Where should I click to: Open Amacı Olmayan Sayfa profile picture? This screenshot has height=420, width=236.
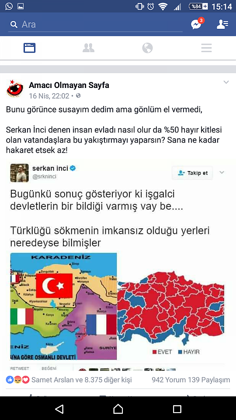(15, 88)
